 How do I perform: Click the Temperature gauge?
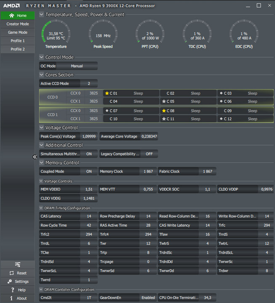[56, 34]
